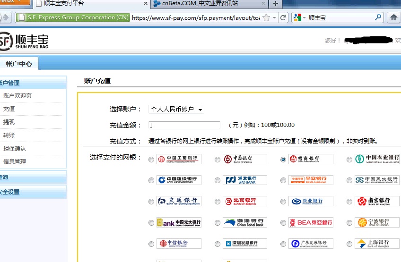Screen dimensions: 401x262
Task: Open the 充值 sidebar link
Action: pos(9,109)
